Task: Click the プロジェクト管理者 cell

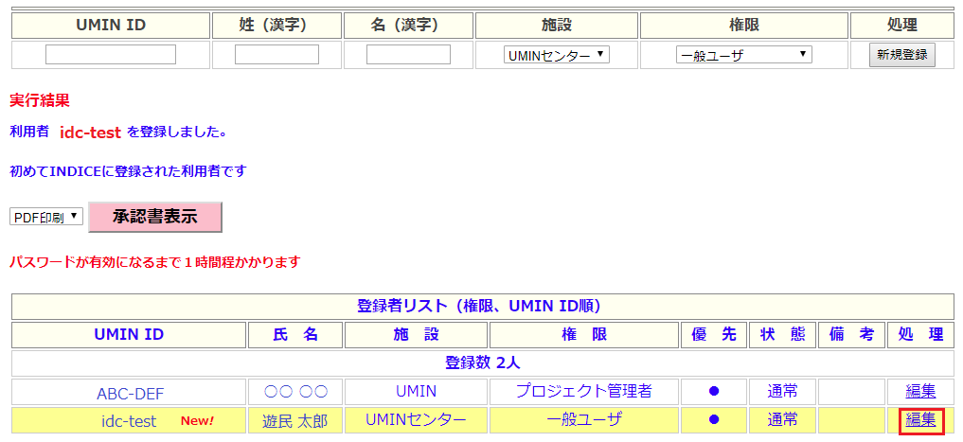Action: coord(584,391)
